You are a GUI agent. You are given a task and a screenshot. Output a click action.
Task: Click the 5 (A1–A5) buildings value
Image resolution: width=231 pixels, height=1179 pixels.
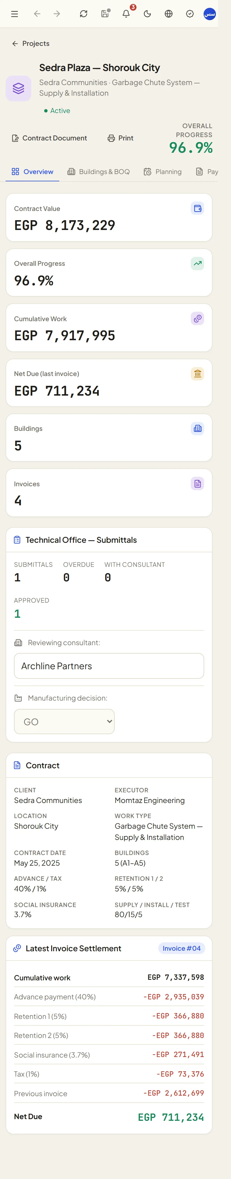pos(130,863)
